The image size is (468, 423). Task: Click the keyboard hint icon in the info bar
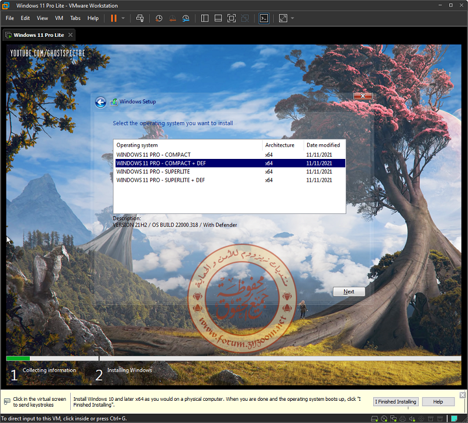7,402
